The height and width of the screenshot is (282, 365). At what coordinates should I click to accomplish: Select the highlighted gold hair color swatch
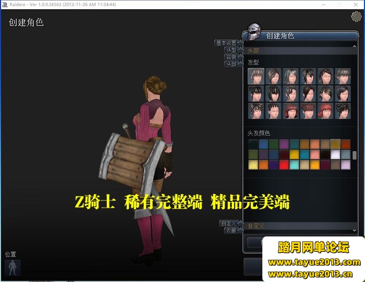[x=335, y=144]
